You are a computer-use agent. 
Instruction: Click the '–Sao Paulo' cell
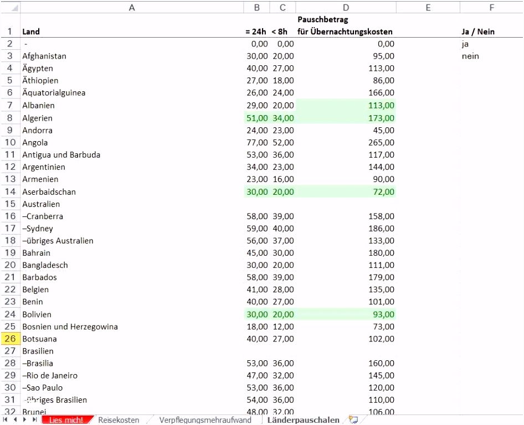(132, 387)
